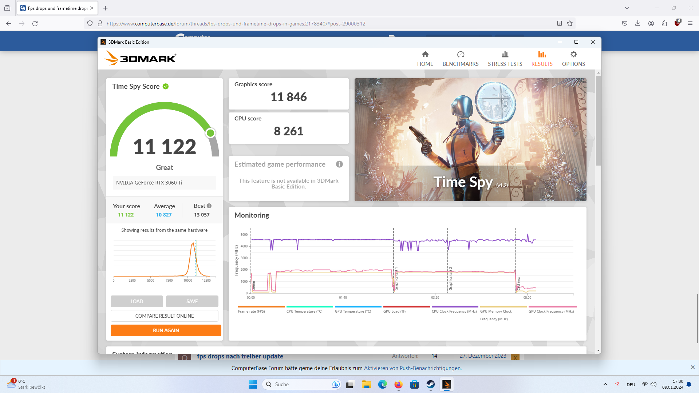Toggle the GPU Load (%) legend series
Screen dimensions: 699x393
[394, 311]
